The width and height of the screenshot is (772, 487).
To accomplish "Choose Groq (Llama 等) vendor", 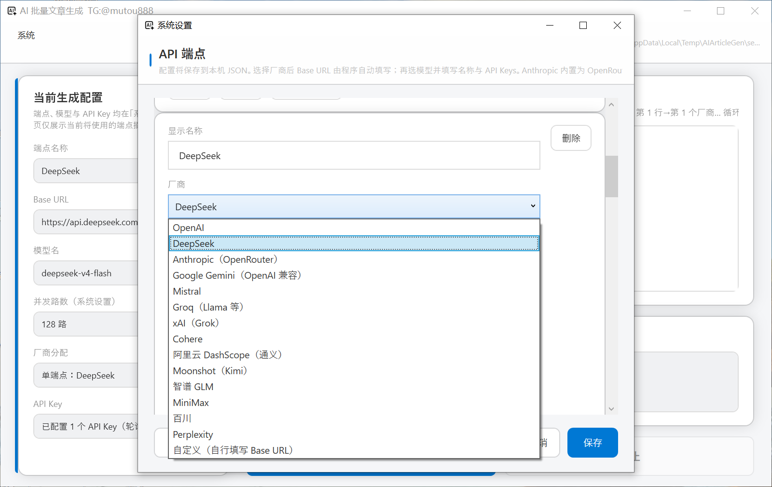I will [354, 307].
